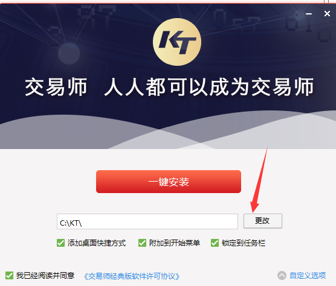Click the standalone 交易师 title text
The width and height of the screenshot is (336, 286).
(x=56, y=87)
